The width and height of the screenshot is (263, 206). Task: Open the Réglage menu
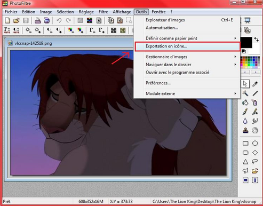coord(86,12)
